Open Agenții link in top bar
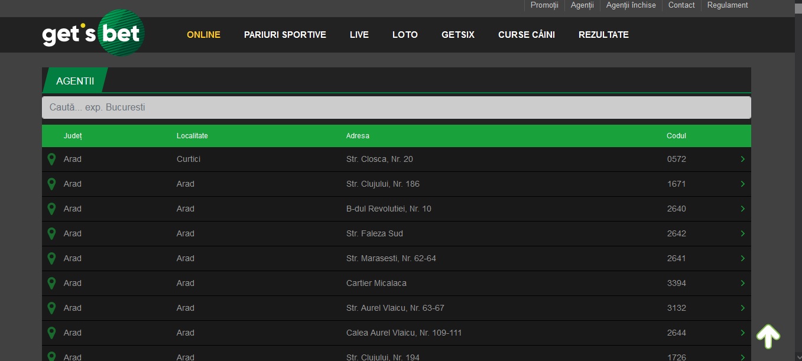 point(582,5)
